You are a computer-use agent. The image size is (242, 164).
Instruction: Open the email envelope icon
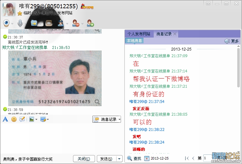(49, 23)
